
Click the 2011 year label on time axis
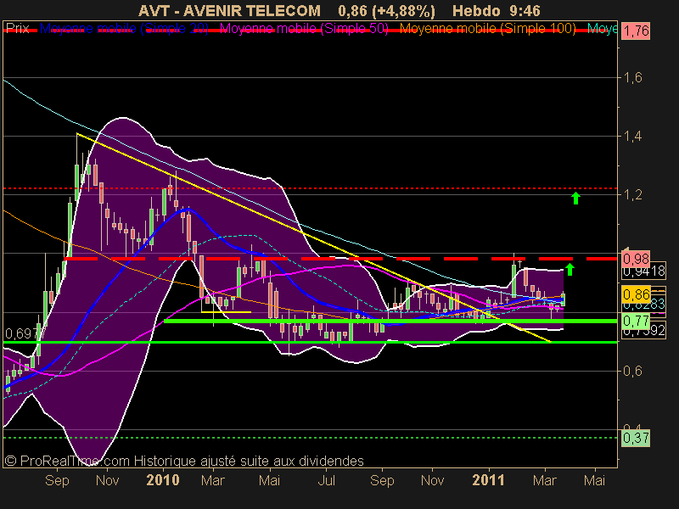coord(489,480)
